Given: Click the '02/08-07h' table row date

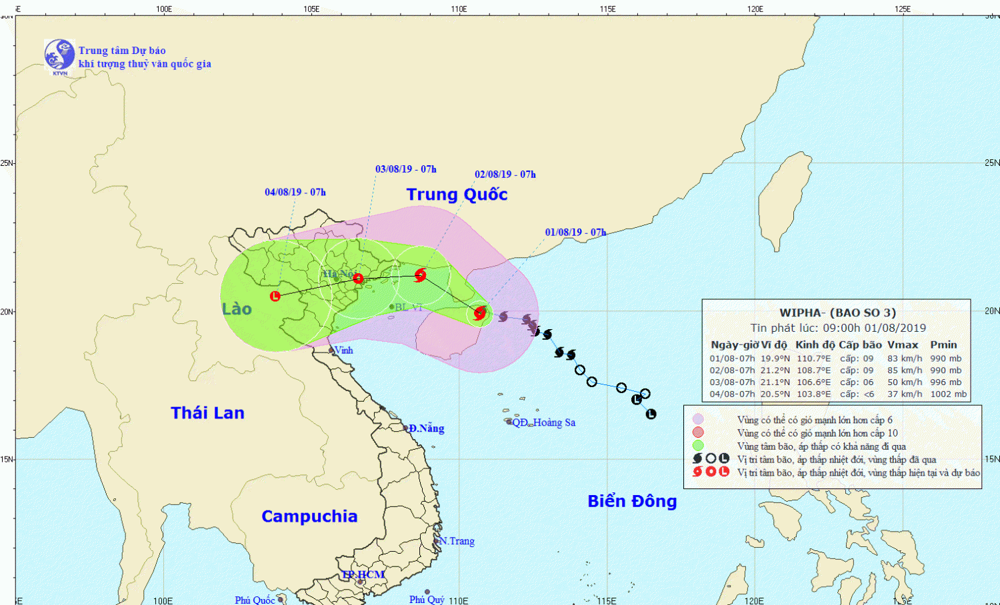Looking at the screenshot, I should point(732,370).
